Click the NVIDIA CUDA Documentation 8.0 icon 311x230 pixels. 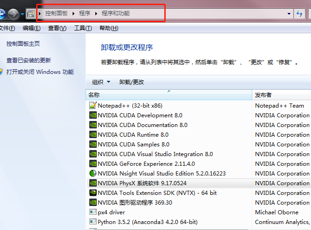coord(93,125)
